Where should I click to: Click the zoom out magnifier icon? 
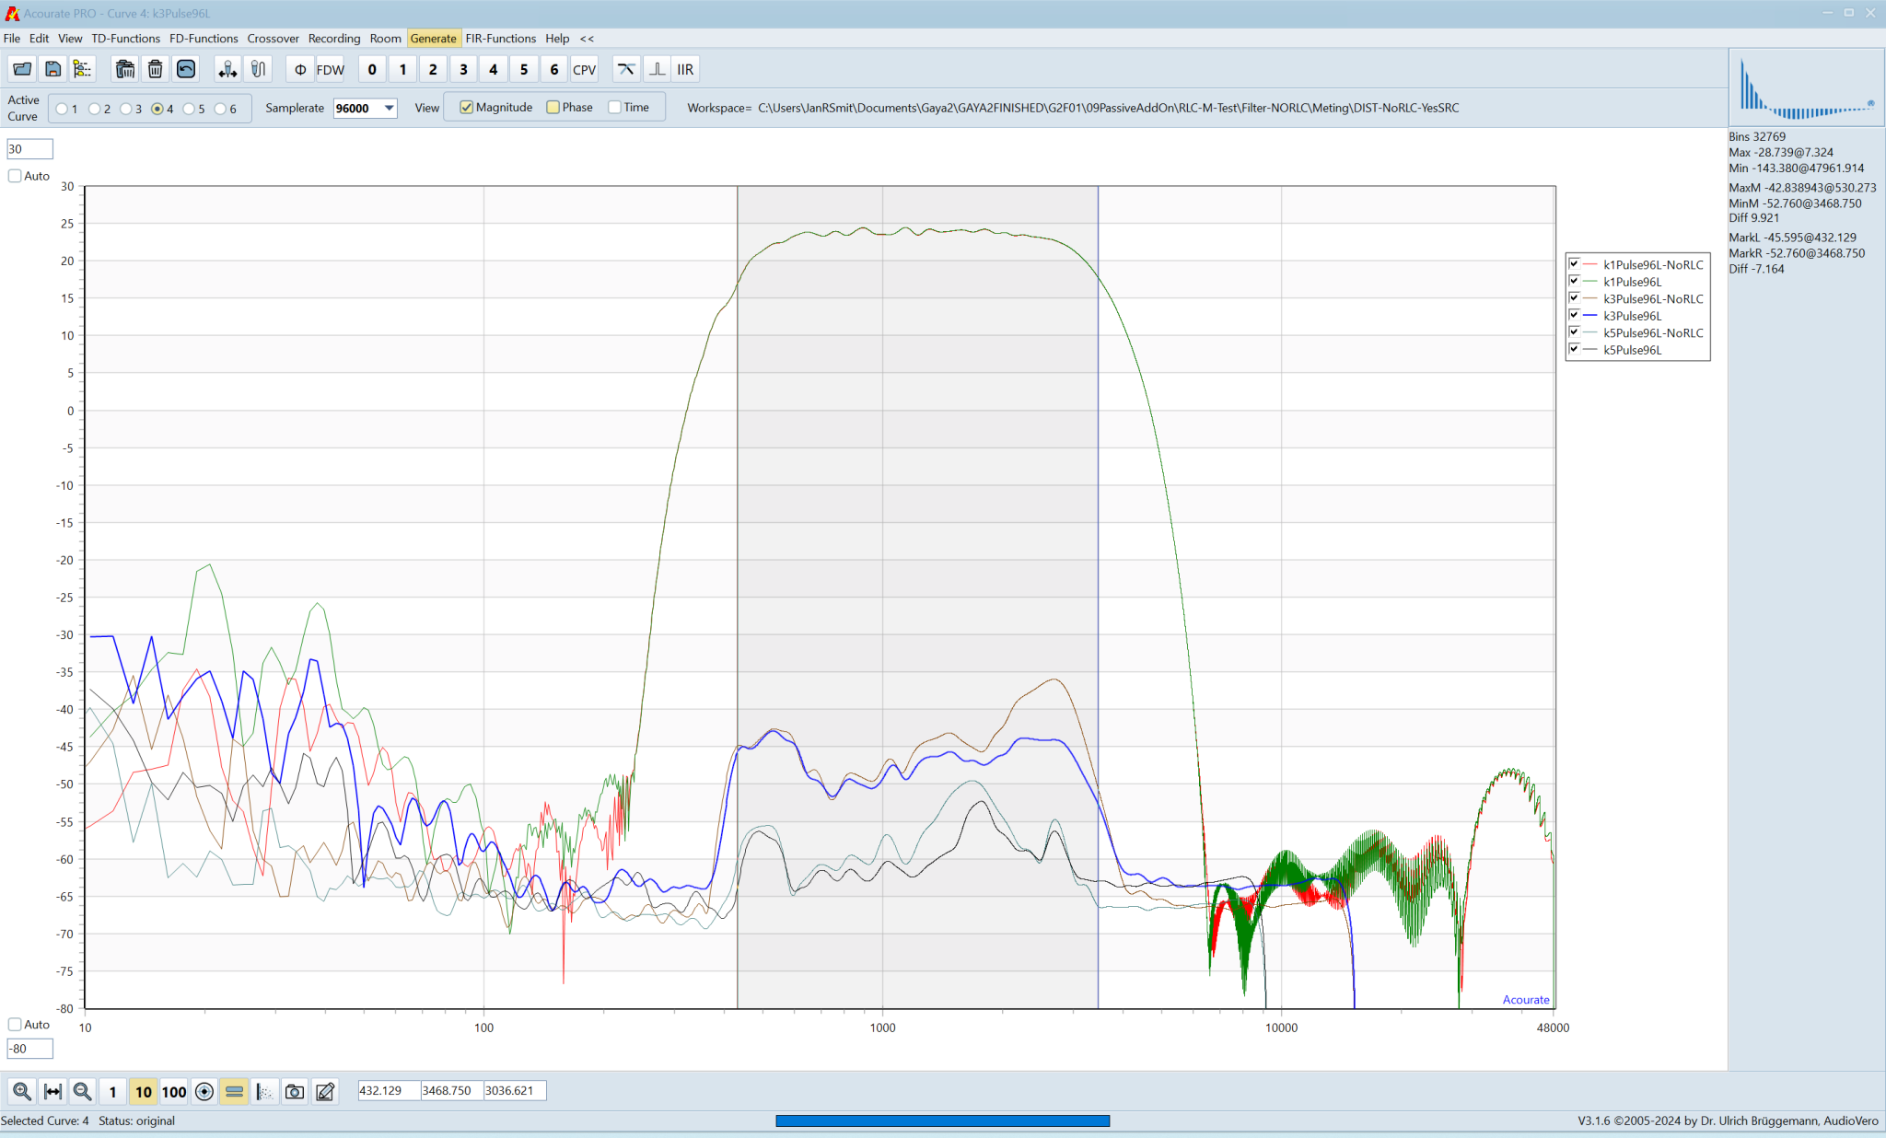pos(83,1091)
